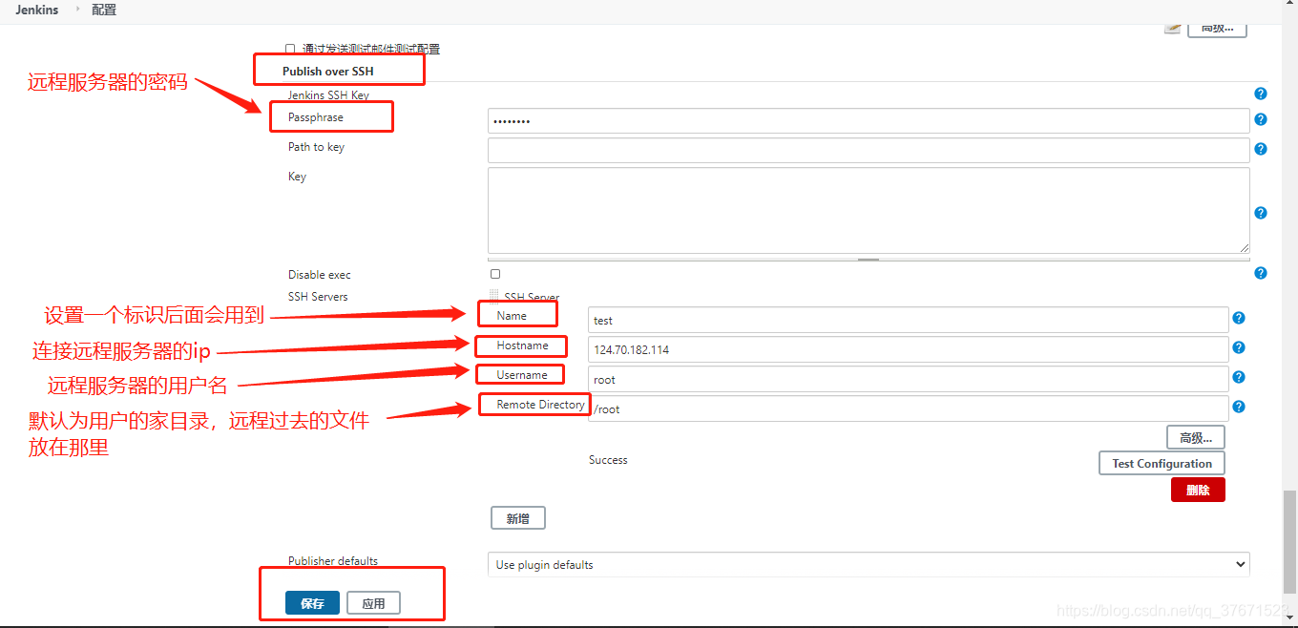This screenshot has width=1298, height=628.
Task: Expand the breadcrumb arrow after Jenkins
Action: [x=77, y=10]
